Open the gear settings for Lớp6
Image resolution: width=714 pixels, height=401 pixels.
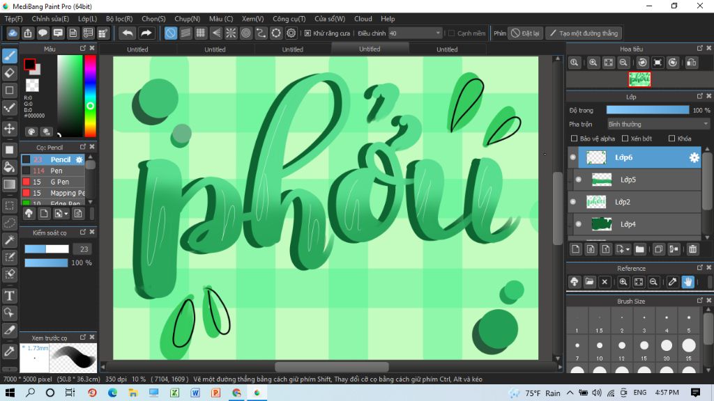(x=694, y=157)
